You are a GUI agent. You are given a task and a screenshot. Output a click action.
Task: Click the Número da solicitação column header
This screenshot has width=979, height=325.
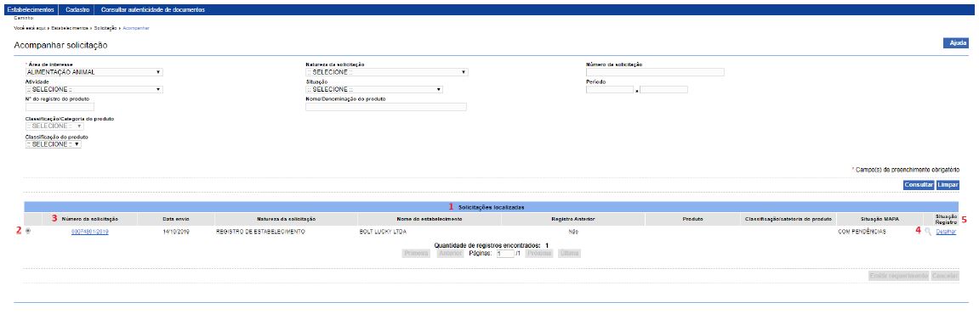tap(90, 219)
